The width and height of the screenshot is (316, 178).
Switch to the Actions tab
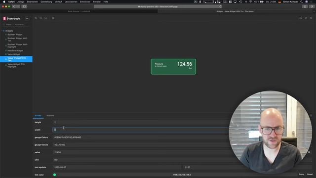[x=50, y=116]
